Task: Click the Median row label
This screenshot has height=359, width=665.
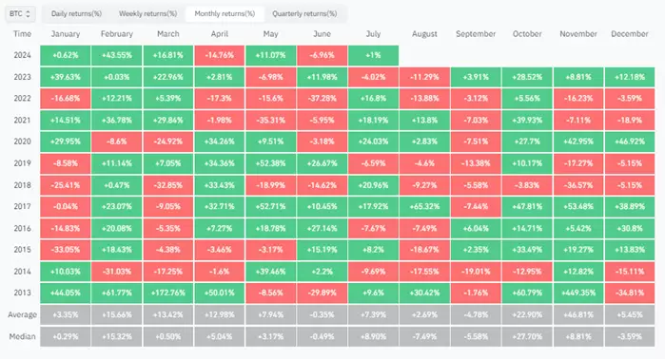Action: (x=22, y=337)
